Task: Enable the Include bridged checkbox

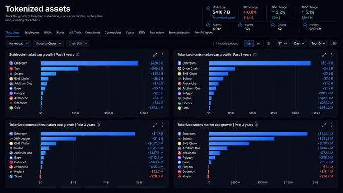Action: coord(215,44)
